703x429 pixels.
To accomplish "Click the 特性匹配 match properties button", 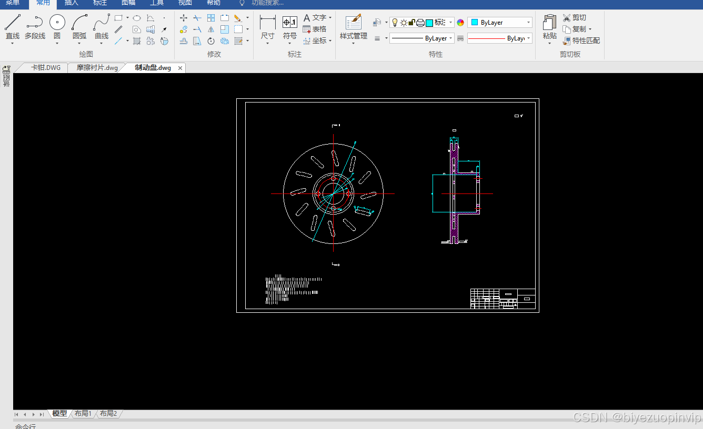I will tap(581, 40).
